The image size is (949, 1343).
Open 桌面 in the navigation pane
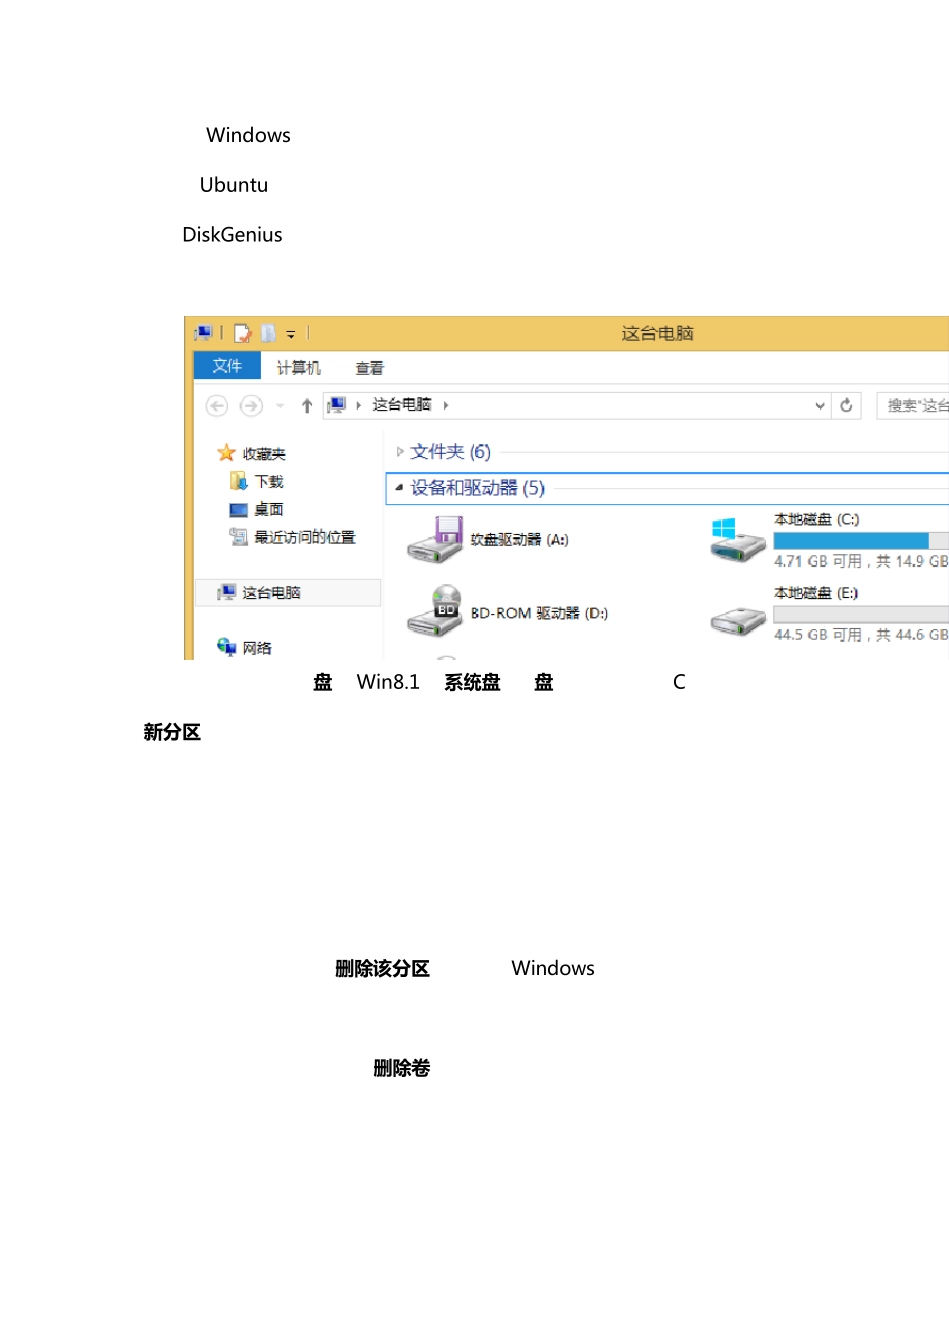click(x=269, y=509)
